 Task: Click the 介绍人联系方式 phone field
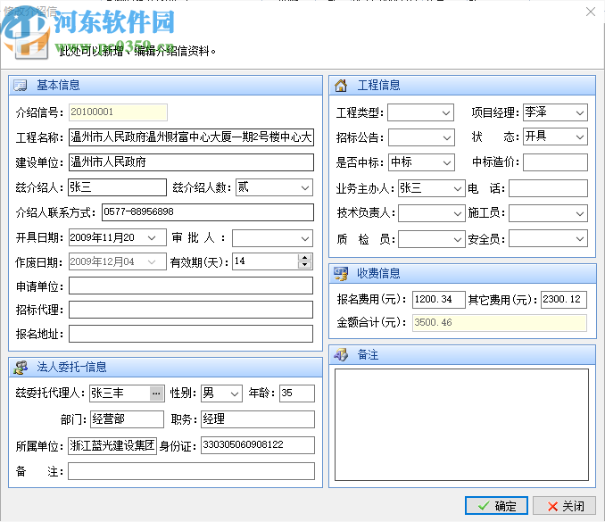click(208, 212)
